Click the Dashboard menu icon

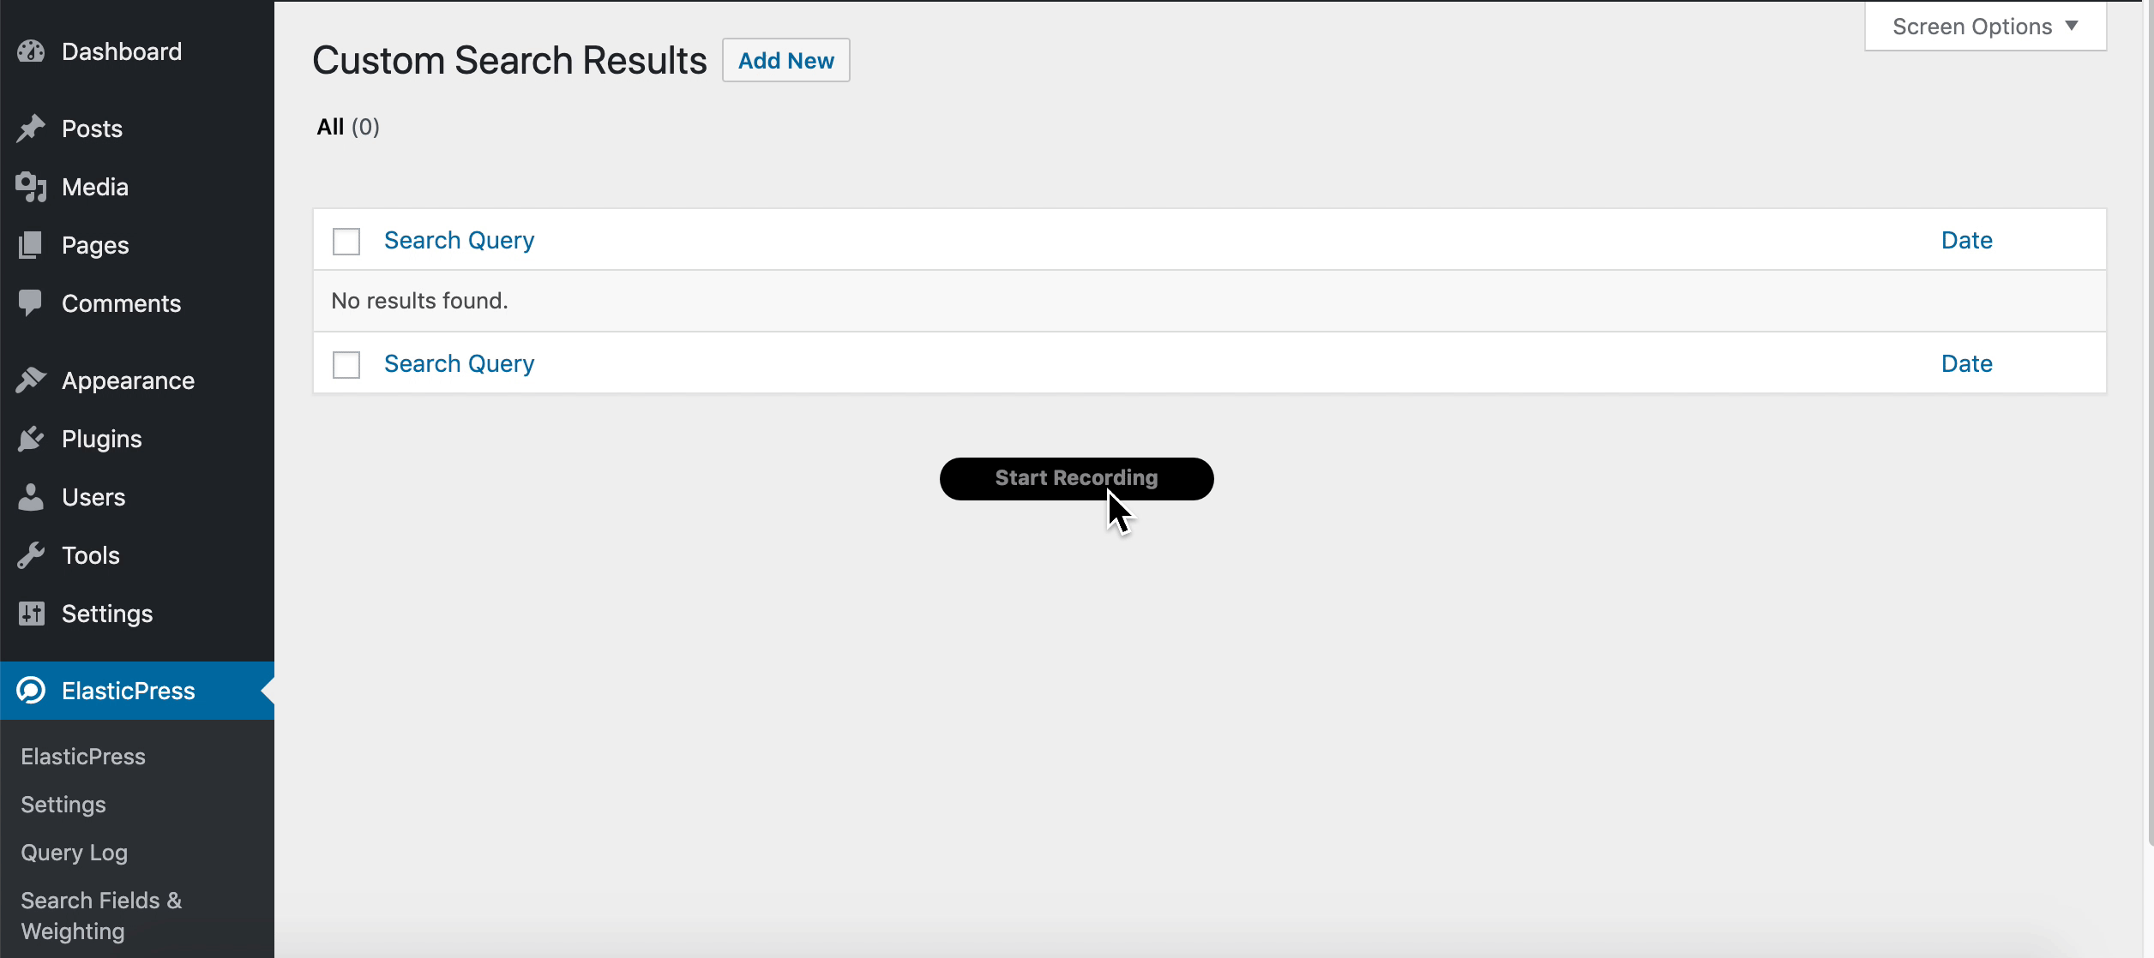(x=34, y=51)
